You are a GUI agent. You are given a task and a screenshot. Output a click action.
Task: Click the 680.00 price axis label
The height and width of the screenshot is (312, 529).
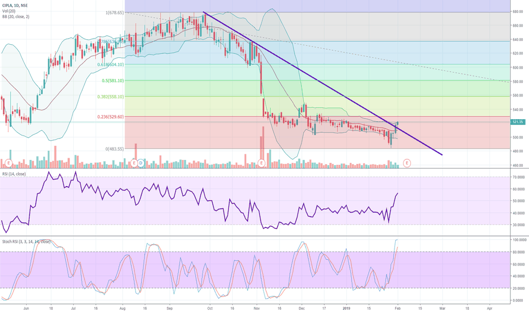(x=518, y=11)
